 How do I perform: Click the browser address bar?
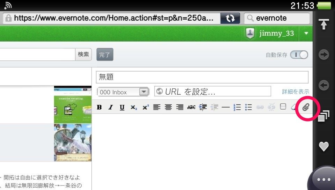pos(112,18)
